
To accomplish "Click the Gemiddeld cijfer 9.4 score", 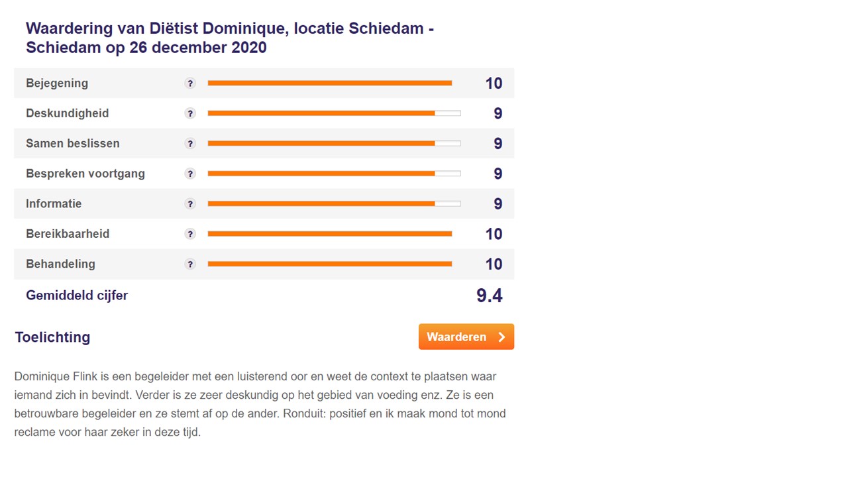I will (x=490, y=295).
